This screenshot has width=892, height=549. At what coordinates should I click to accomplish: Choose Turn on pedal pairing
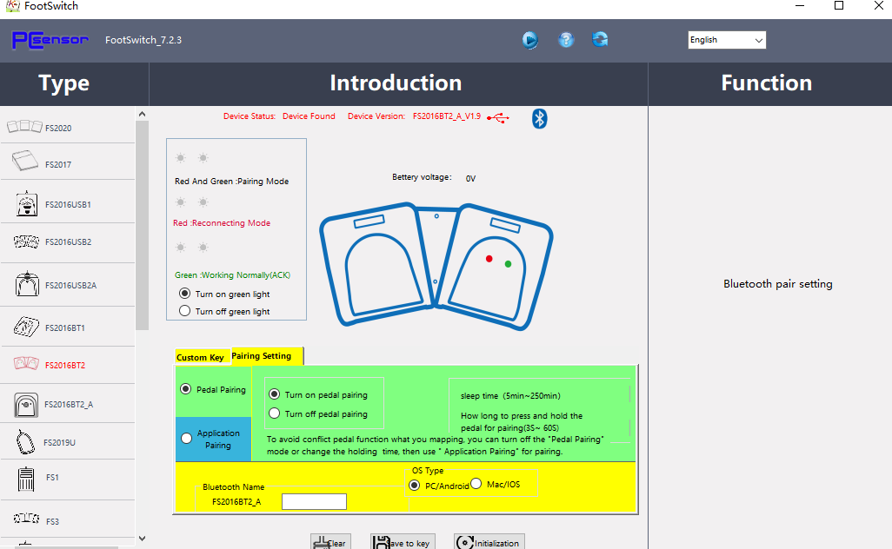coord(274,394)
